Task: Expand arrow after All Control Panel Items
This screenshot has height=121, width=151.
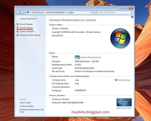Action: pos(66,13)
